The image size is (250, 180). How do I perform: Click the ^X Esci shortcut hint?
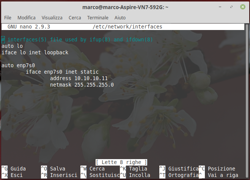12,175
